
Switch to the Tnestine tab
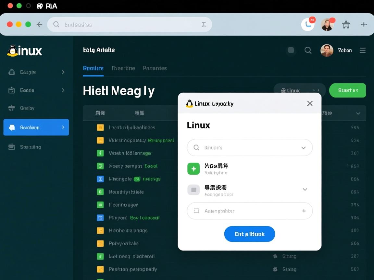[x=123, y=68]
